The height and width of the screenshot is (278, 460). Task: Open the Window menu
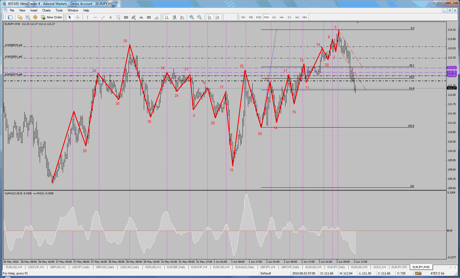click(x=73, y=10)
